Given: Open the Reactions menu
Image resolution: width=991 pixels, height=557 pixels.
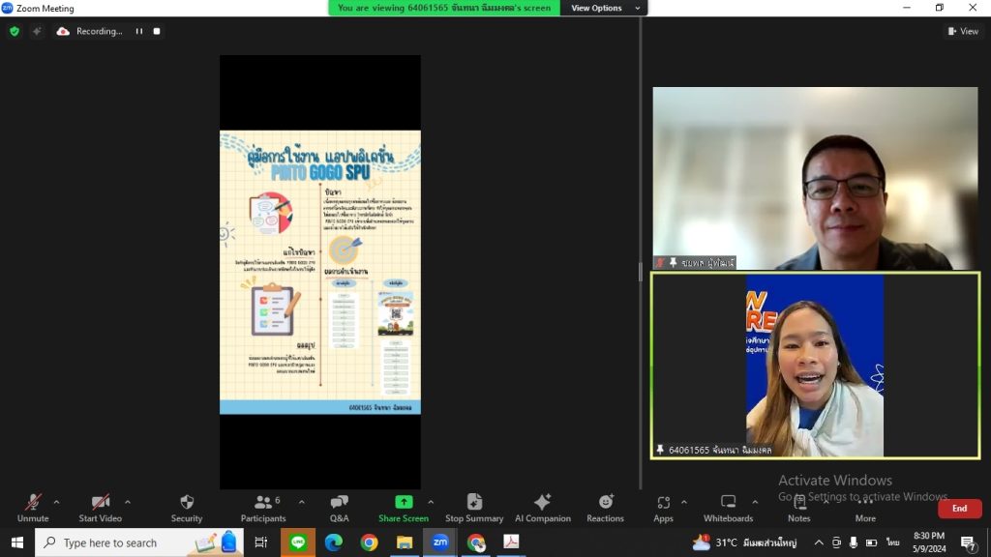Looking at the screenshot, I should tap(605, 509).
